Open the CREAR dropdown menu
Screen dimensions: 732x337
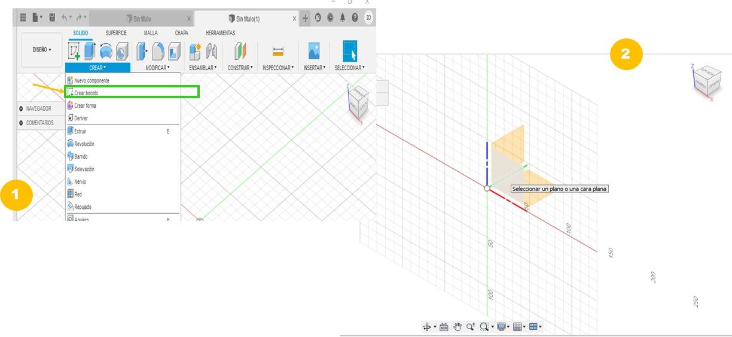point(97,68)
